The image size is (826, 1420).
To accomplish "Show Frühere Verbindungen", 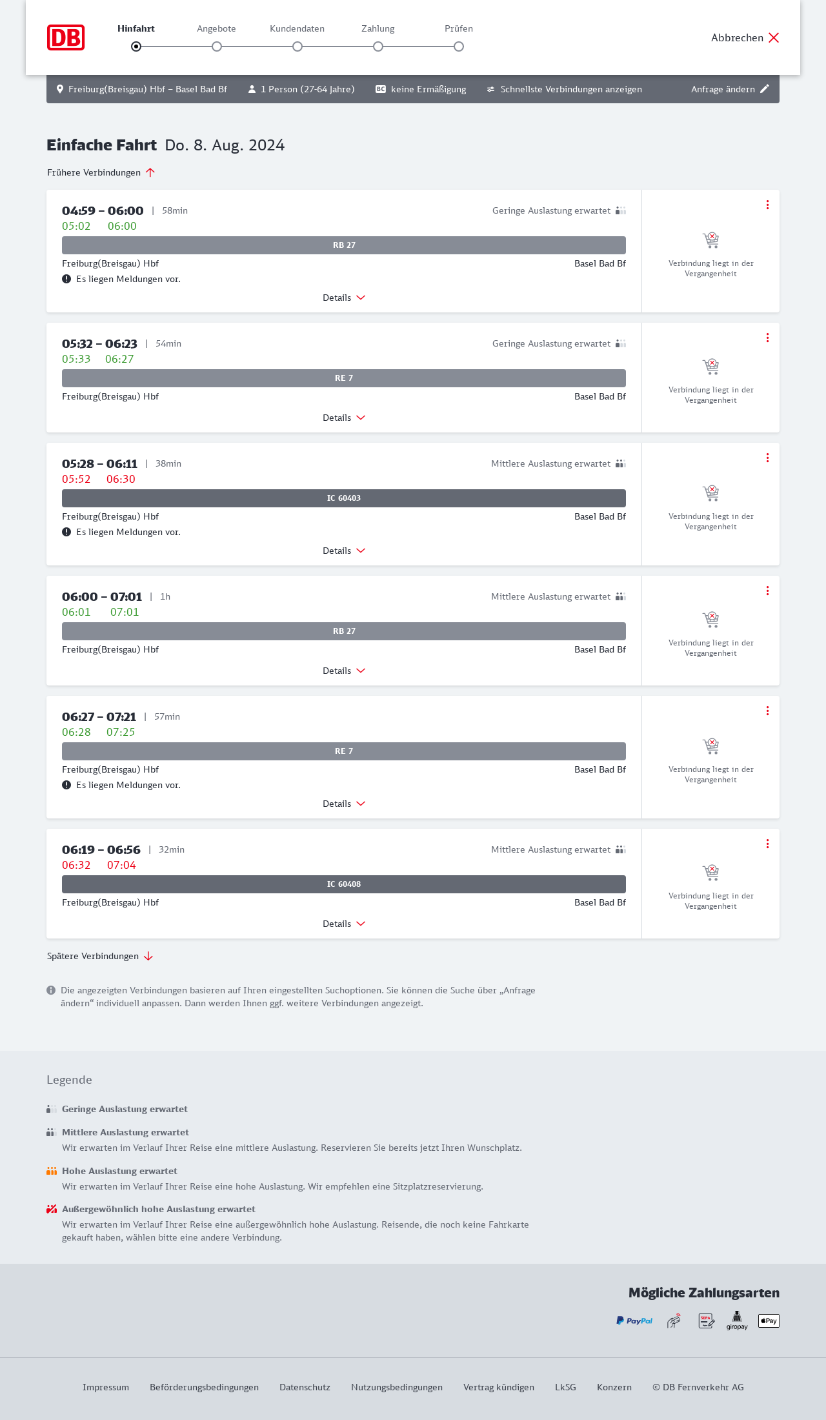I will (101, 172).
